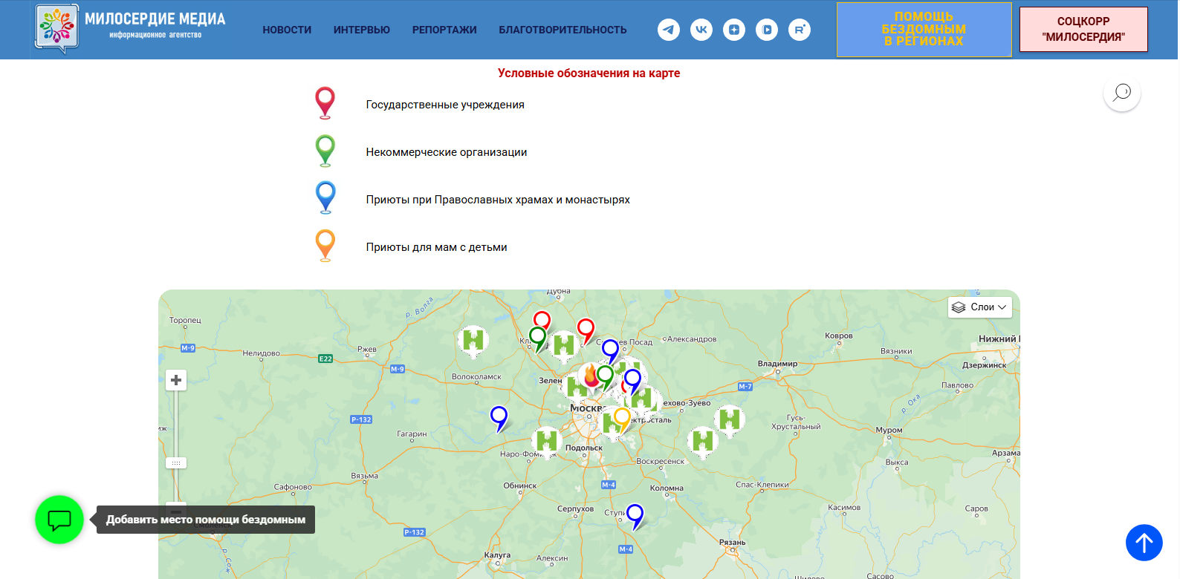Zoom in with the map plus button

coord(176,380)
